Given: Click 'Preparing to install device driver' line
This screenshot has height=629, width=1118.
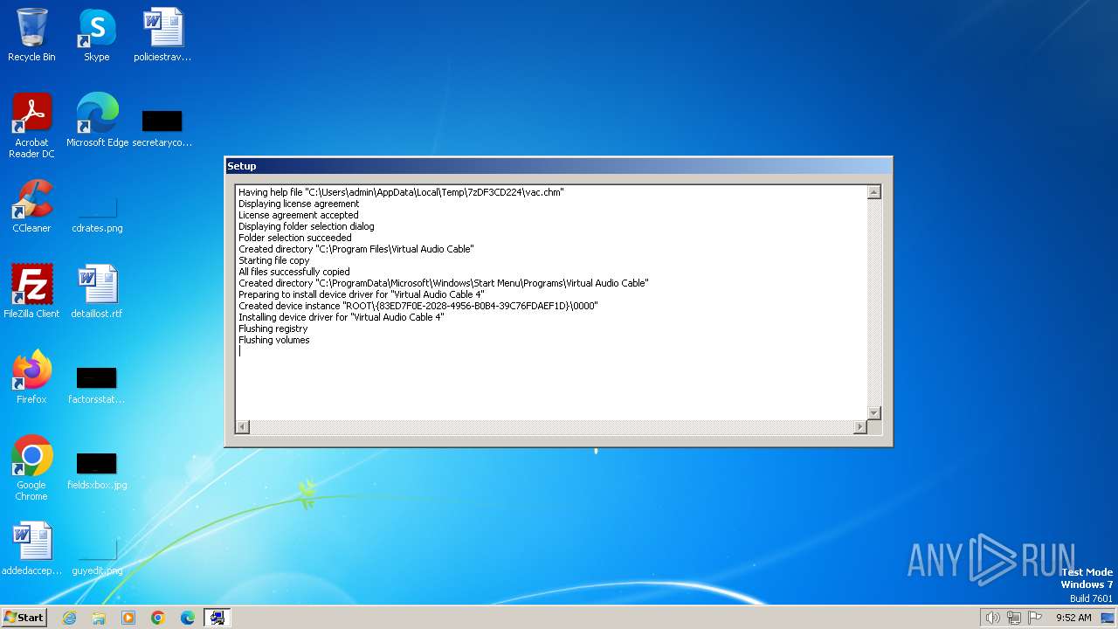Looking at the screenshot, I should click(362, 294).
